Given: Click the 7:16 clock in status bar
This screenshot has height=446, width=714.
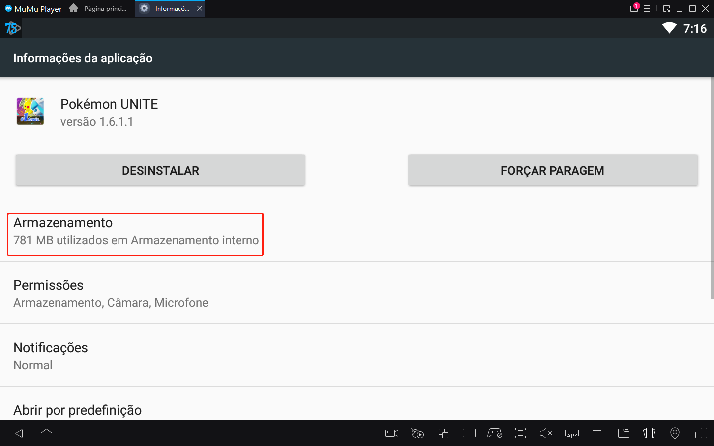Looking at the screenshot, I should tap(695, 29).
